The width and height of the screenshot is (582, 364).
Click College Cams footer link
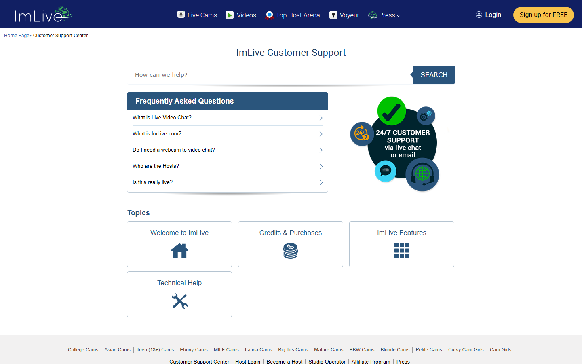point(83,350)
